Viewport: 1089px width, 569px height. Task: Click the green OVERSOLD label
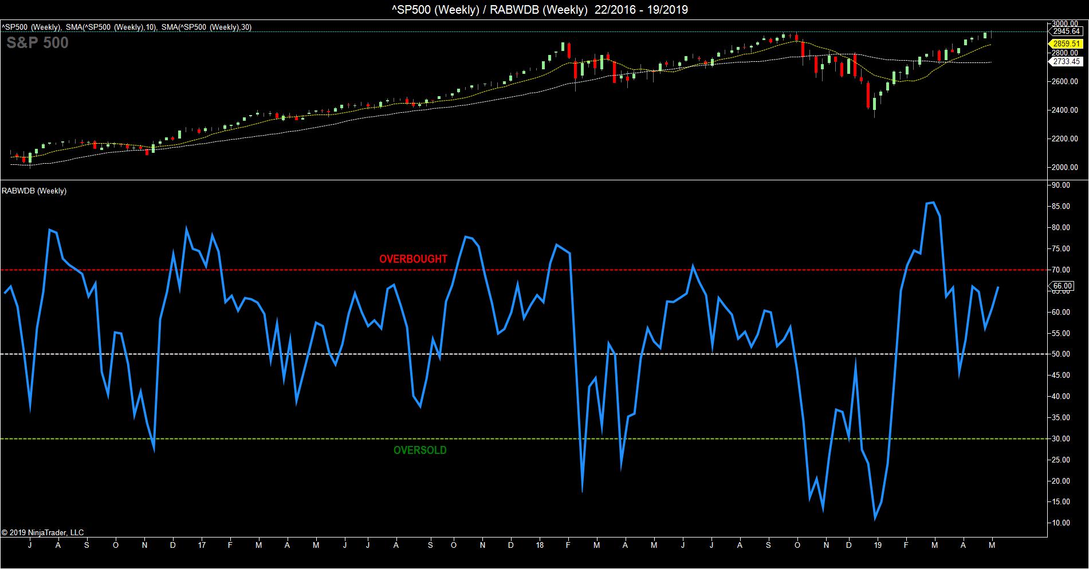pos(420,451)
